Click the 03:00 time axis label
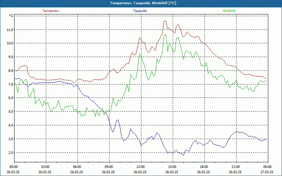 pos(46,167)
